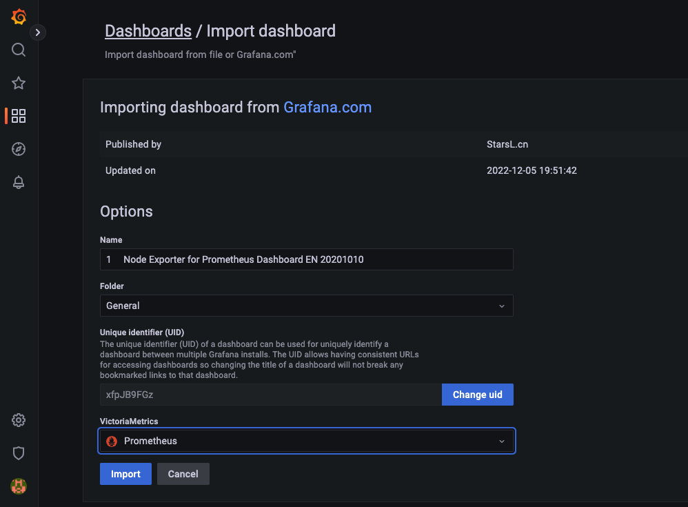Open the Explore compass icon
This screenshot has width=688, height=507.
(x=19, y=149)
